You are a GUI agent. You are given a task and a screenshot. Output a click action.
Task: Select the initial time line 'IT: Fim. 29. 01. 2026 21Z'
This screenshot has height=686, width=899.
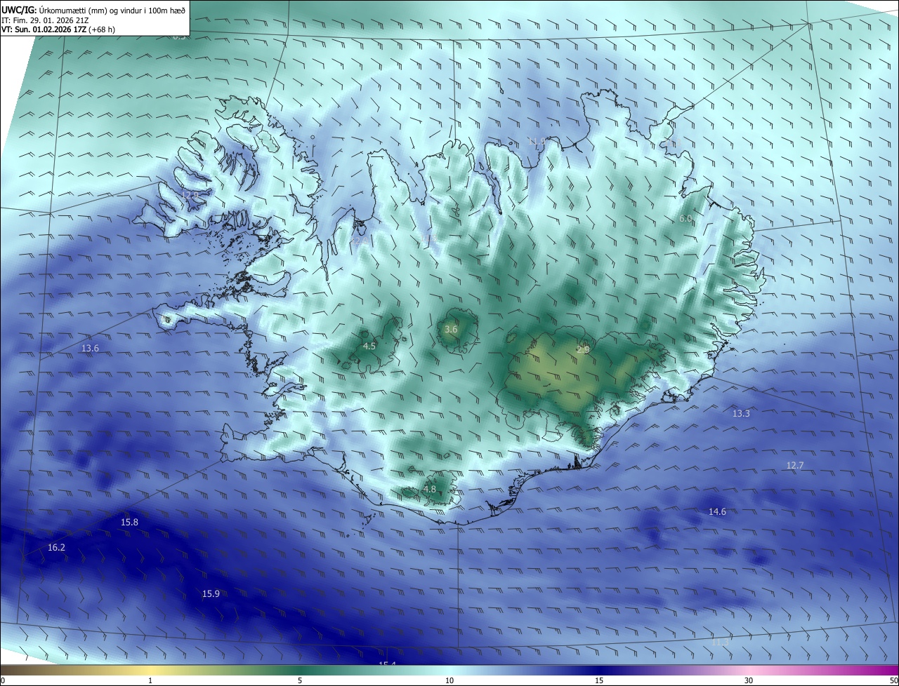(x=45, y=20)
